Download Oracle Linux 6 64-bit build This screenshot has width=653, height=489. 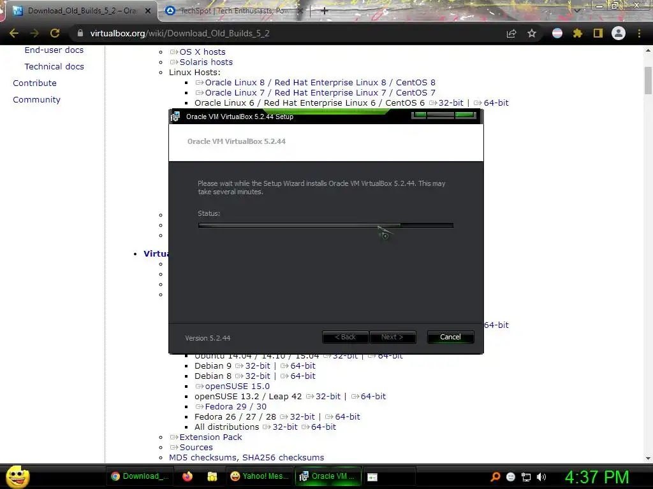(496, 103)
